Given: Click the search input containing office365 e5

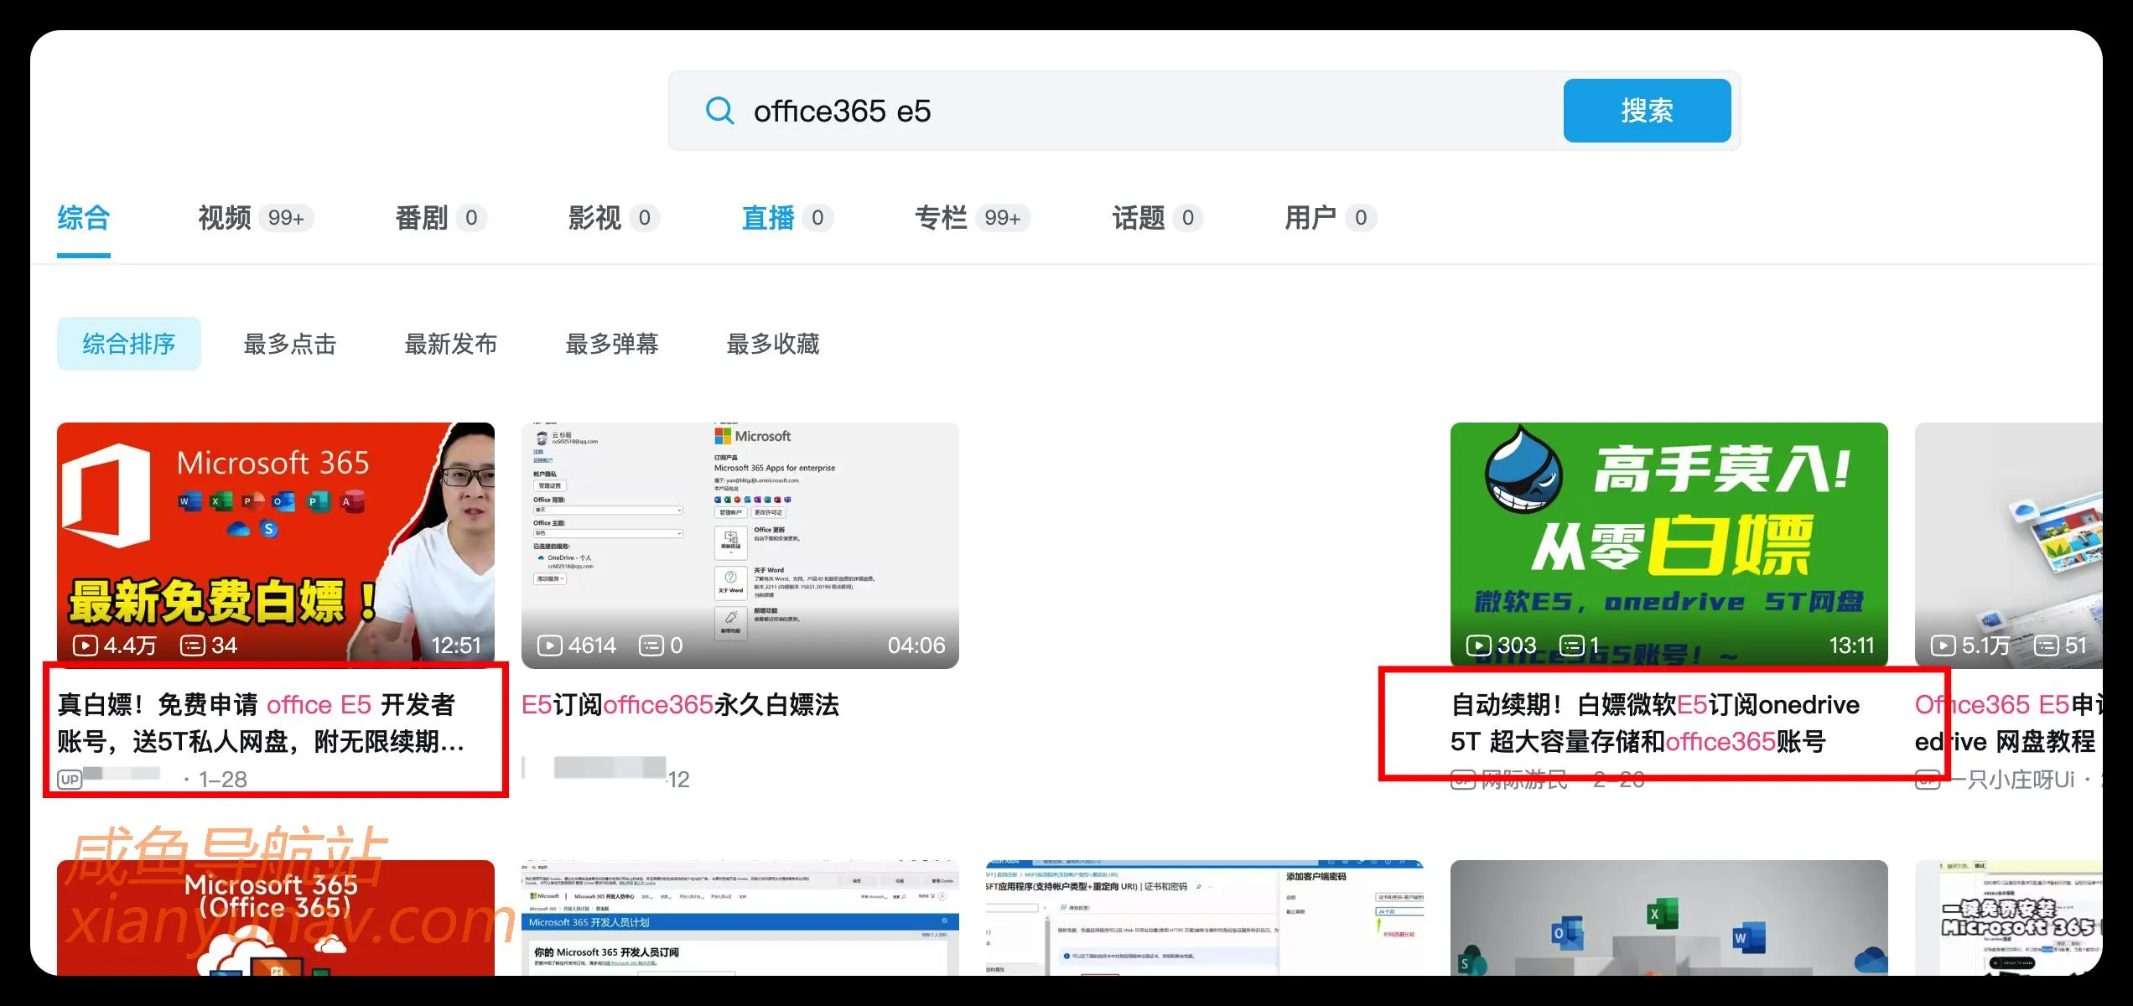Looking at the screenshot, I should 1006,110.
